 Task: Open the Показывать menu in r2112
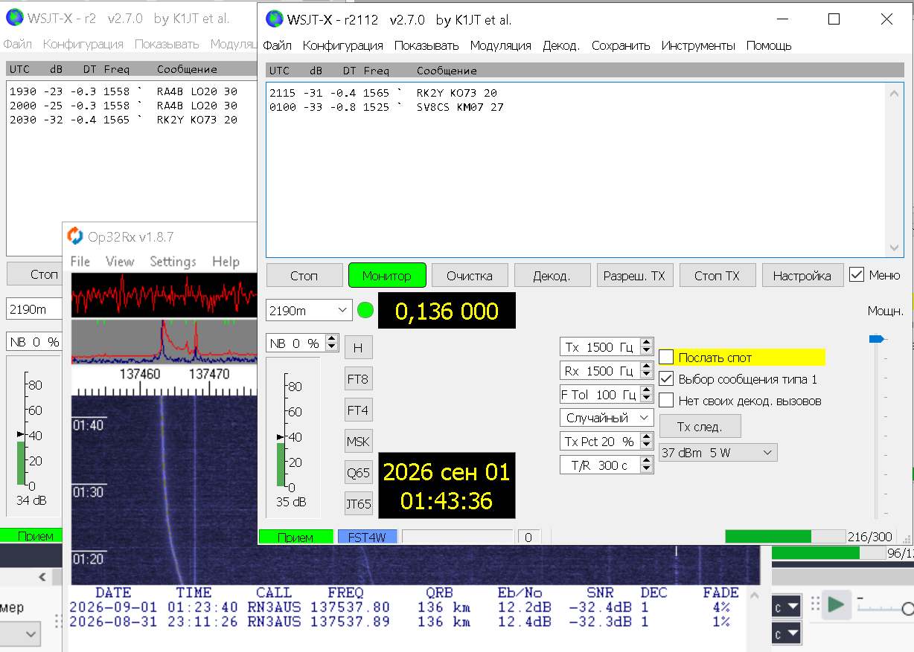click(x=426, y=45)
